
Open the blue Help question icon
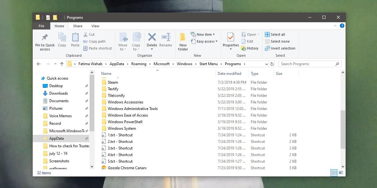pyautogui.click(x=342, y=26)
